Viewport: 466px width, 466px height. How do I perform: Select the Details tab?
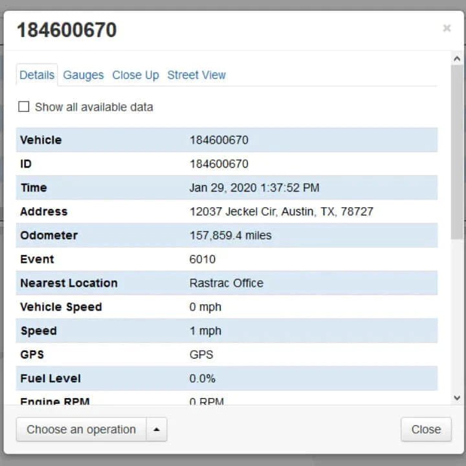(x=37, y=75)
